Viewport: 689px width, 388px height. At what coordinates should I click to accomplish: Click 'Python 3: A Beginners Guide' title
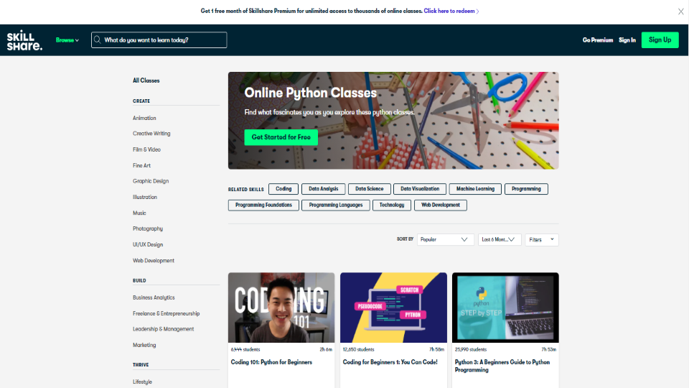[x=502, y=366]
